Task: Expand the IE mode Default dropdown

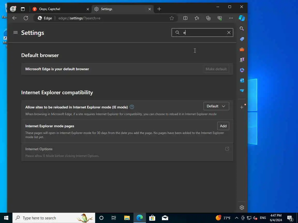Action: [x=216, y=106]
